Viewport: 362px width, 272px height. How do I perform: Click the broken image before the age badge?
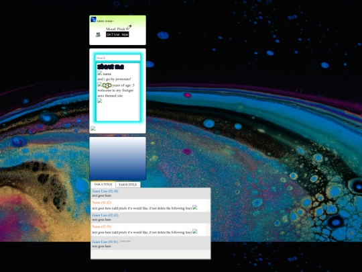pos(100,85)
